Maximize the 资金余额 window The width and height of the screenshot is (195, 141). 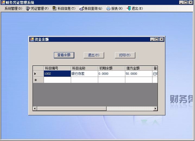156,39
